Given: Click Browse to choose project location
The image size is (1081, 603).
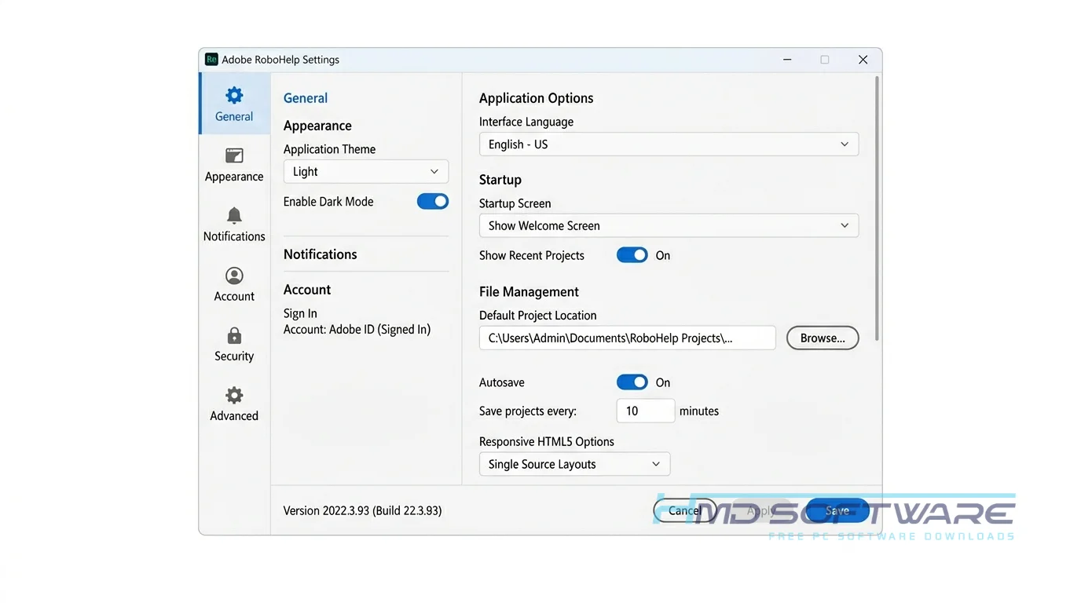Looking at the screenshot, I should (823, 338).
